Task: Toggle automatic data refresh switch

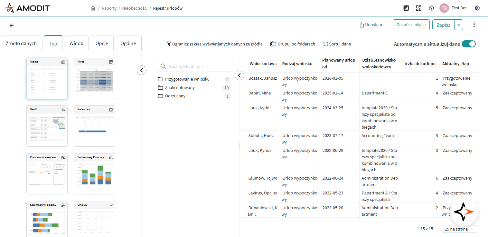Action: click(x=468, y=44)
